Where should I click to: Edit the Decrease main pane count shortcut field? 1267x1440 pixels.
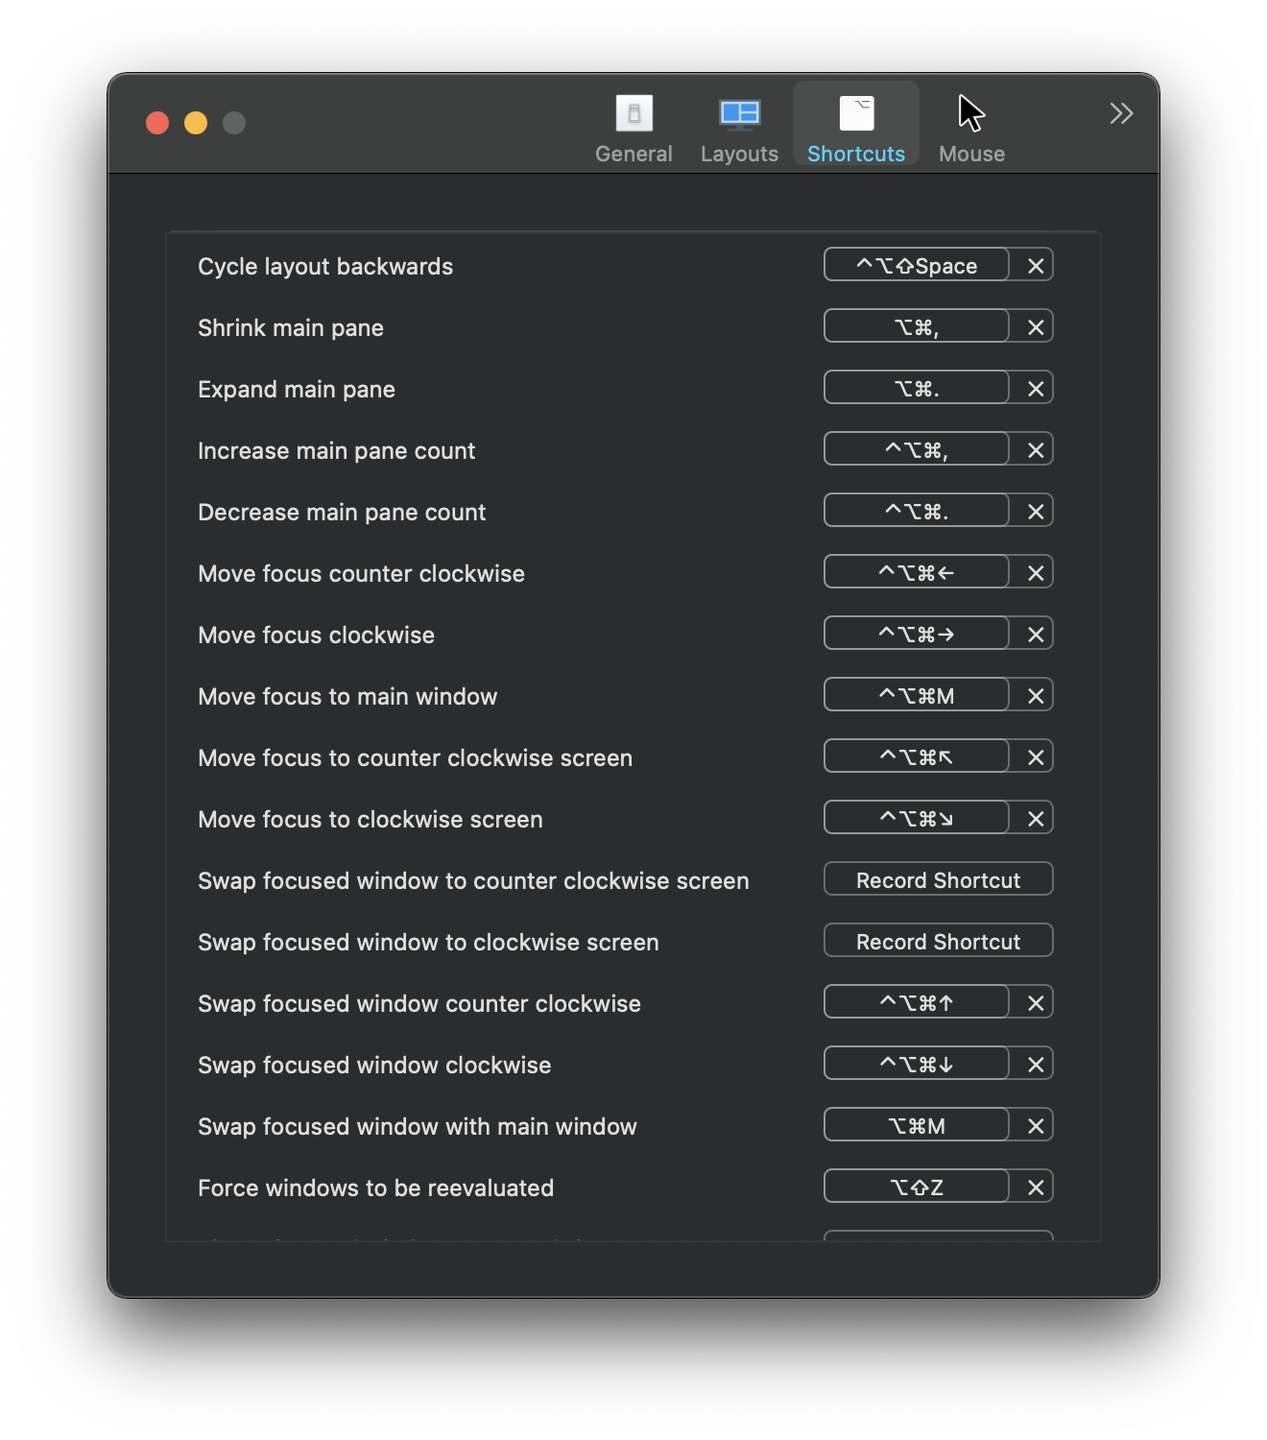916,512
